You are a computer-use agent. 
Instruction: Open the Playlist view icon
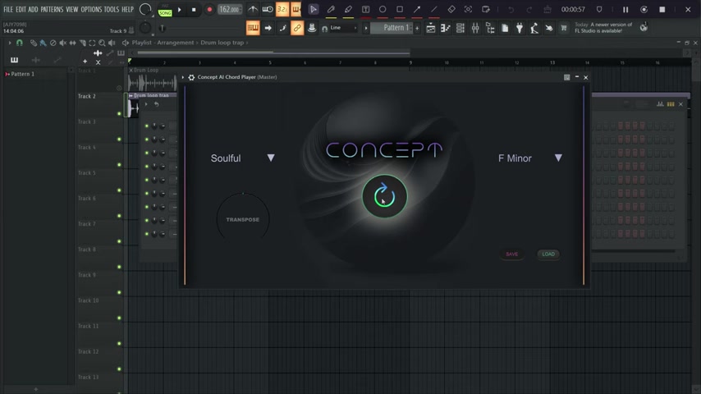tap(430, 28)
